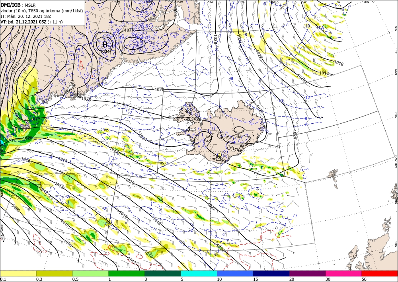Click the 1006 isobar label at lower left
This screenshot has height=282, width=398.
coord(16,209)
